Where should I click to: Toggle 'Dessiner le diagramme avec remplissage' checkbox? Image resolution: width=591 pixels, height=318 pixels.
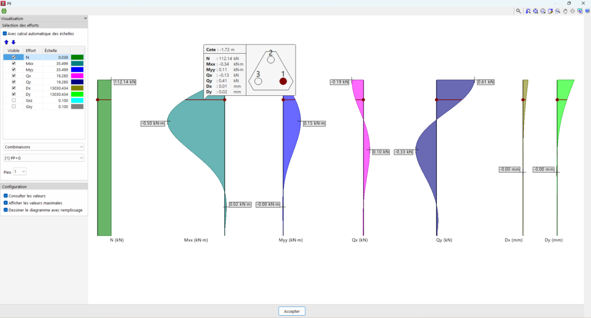tap(6, 210)
